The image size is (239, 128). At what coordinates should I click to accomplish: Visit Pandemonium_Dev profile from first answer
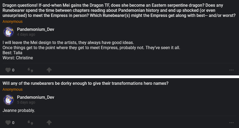pos(35,30)
